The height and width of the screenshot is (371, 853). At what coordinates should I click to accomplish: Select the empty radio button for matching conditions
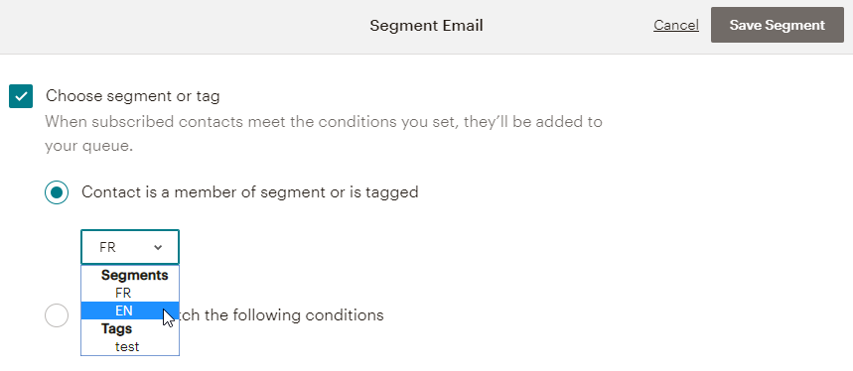click(x=57, y=315)
